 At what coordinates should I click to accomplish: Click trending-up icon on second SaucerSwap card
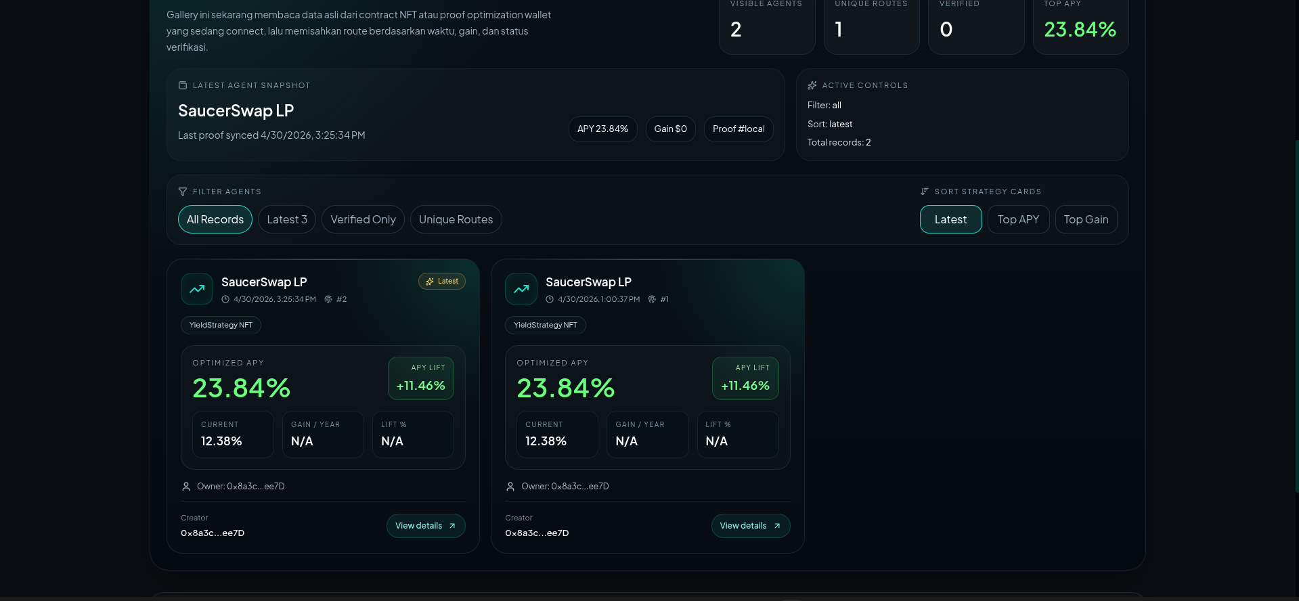pos(521,289)
